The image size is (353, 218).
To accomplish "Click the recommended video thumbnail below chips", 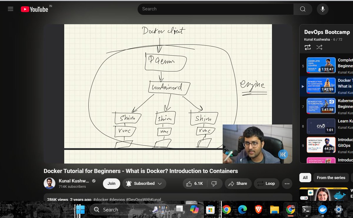I will [x=323, y=194].
